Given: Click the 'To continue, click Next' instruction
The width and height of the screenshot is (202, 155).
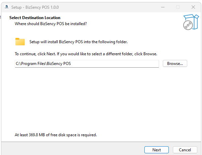Looking at the screenshot, I should tap(86, 54).
